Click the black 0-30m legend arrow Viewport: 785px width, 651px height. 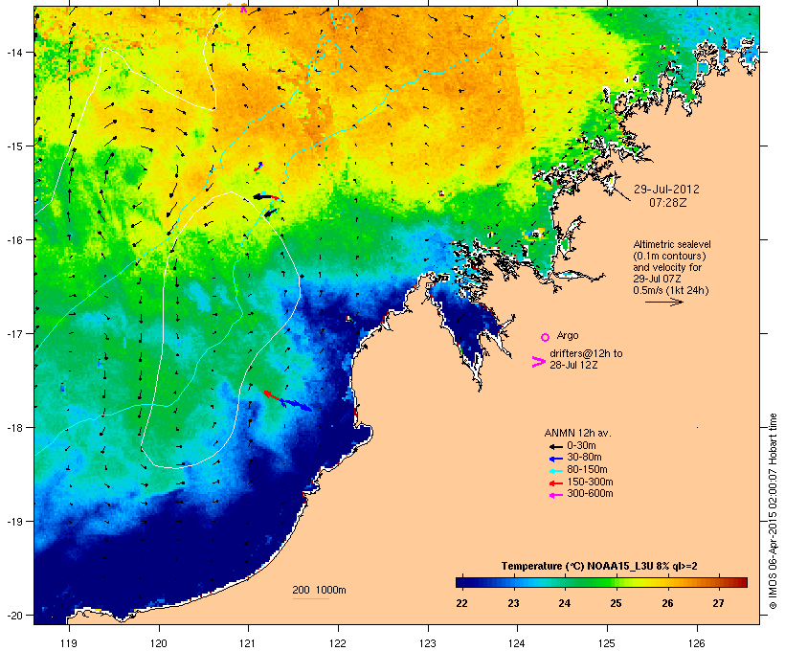click(x=555, y=446)
